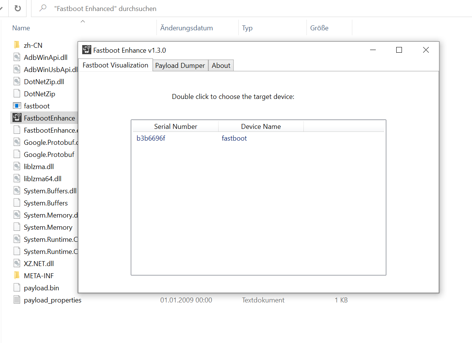Close the Fastboot Enhance window

click(426, 50)
